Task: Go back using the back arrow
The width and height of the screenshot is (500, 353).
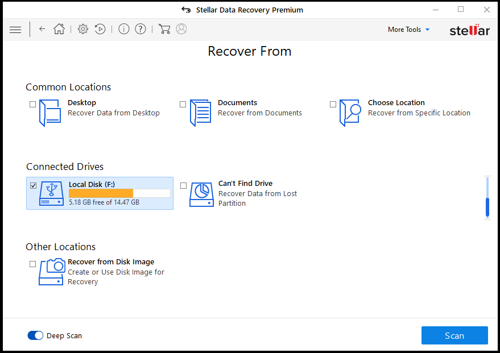Action: coord(42,29)
